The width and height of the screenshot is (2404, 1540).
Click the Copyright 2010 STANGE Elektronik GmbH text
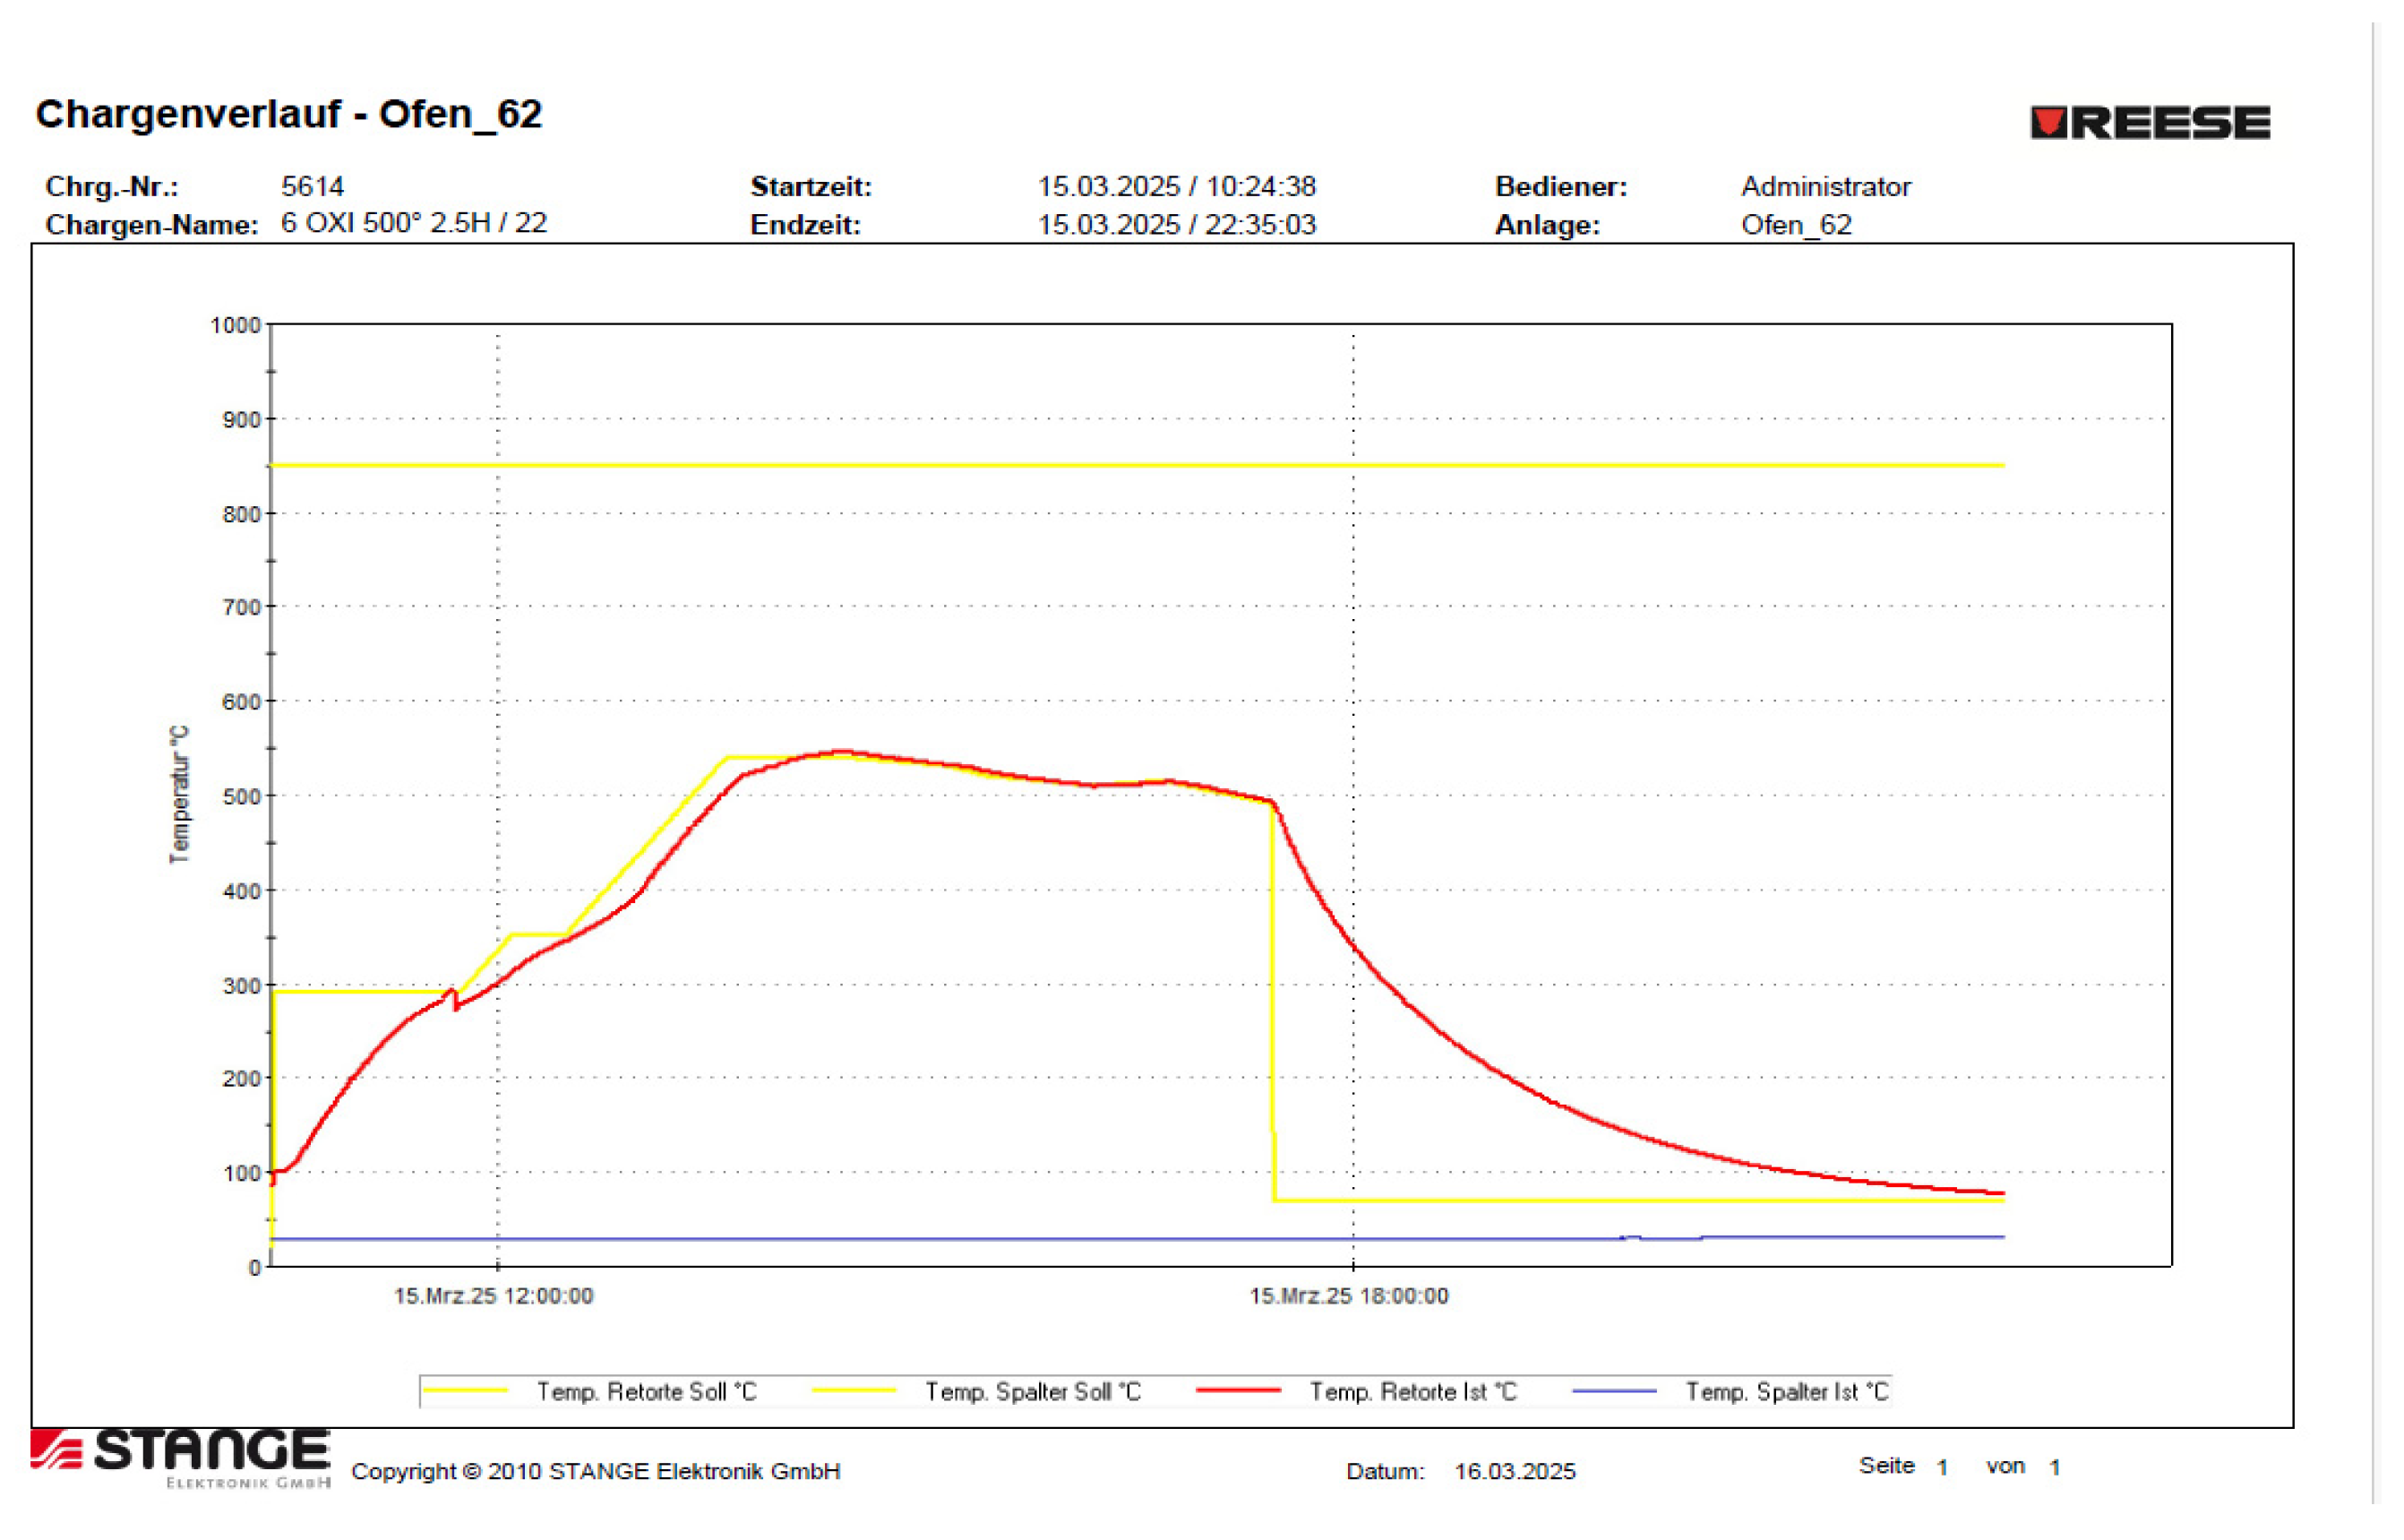596,1471
